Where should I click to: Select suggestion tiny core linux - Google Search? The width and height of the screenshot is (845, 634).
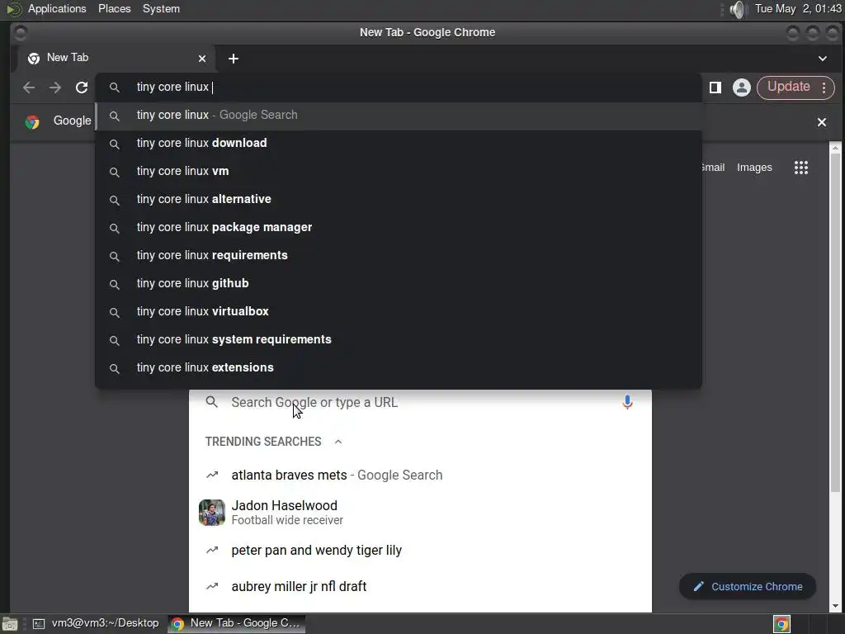tap(399, 116)
